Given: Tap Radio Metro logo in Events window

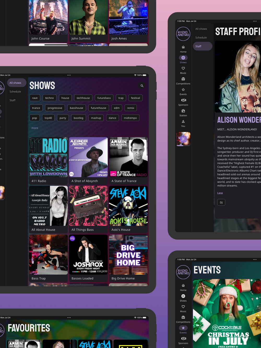Looking at the screenshot, I should point(183,272).
